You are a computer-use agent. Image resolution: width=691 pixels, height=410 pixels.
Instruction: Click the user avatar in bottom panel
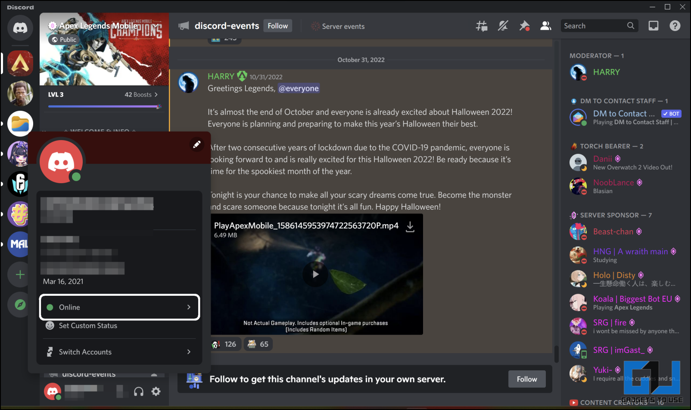[52, 391]
